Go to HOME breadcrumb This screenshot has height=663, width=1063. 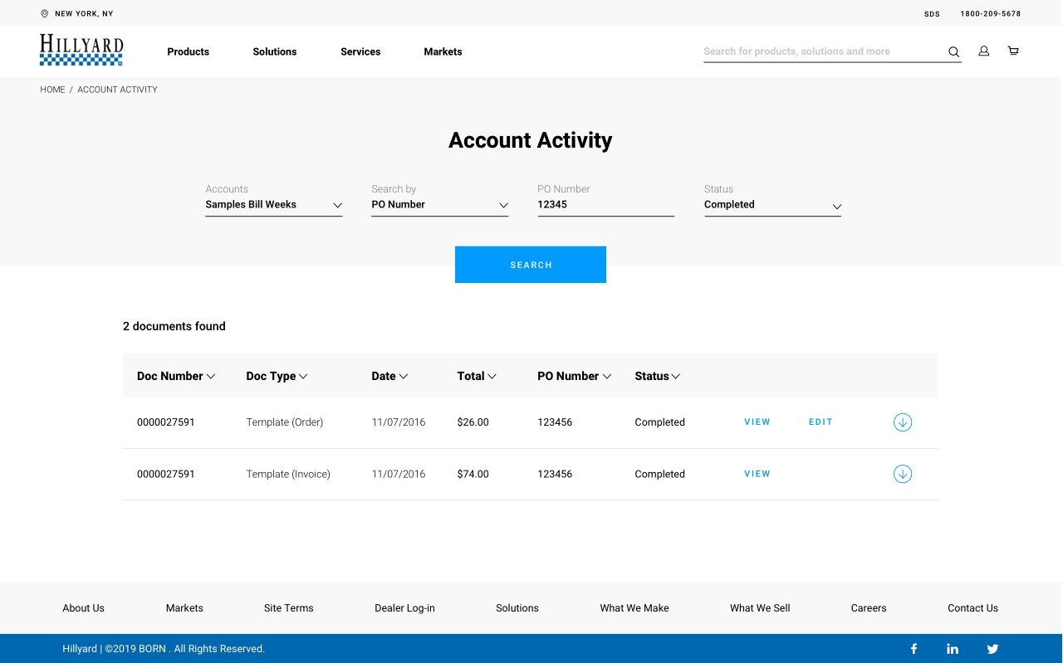pyautogui.click(x=52, y=90)
